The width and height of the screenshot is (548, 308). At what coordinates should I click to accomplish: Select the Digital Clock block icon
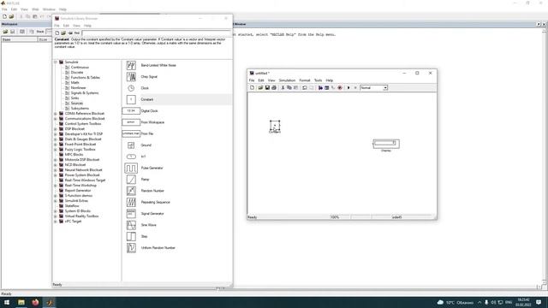pos(131,110)
